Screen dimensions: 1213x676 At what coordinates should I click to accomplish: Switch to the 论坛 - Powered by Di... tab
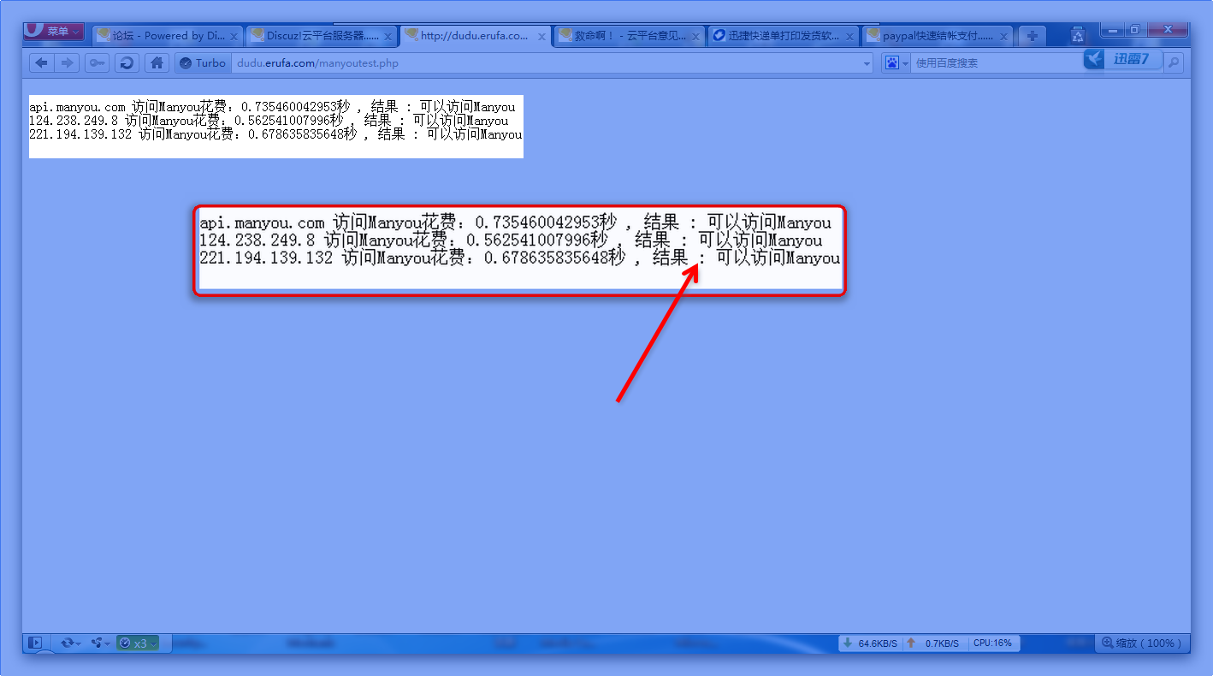click(x=168, y=36)
